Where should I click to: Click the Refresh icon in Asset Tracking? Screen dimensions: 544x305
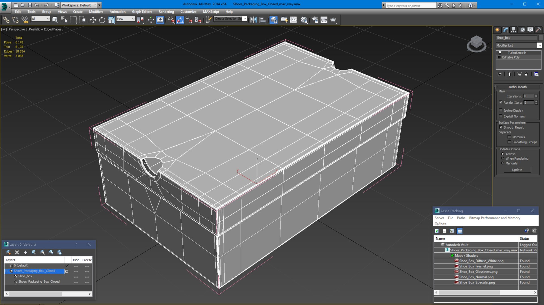tap(437, 231)
